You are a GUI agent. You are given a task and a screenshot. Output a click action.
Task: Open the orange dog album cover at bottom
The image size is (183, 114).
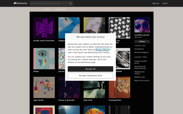point(94,110)
